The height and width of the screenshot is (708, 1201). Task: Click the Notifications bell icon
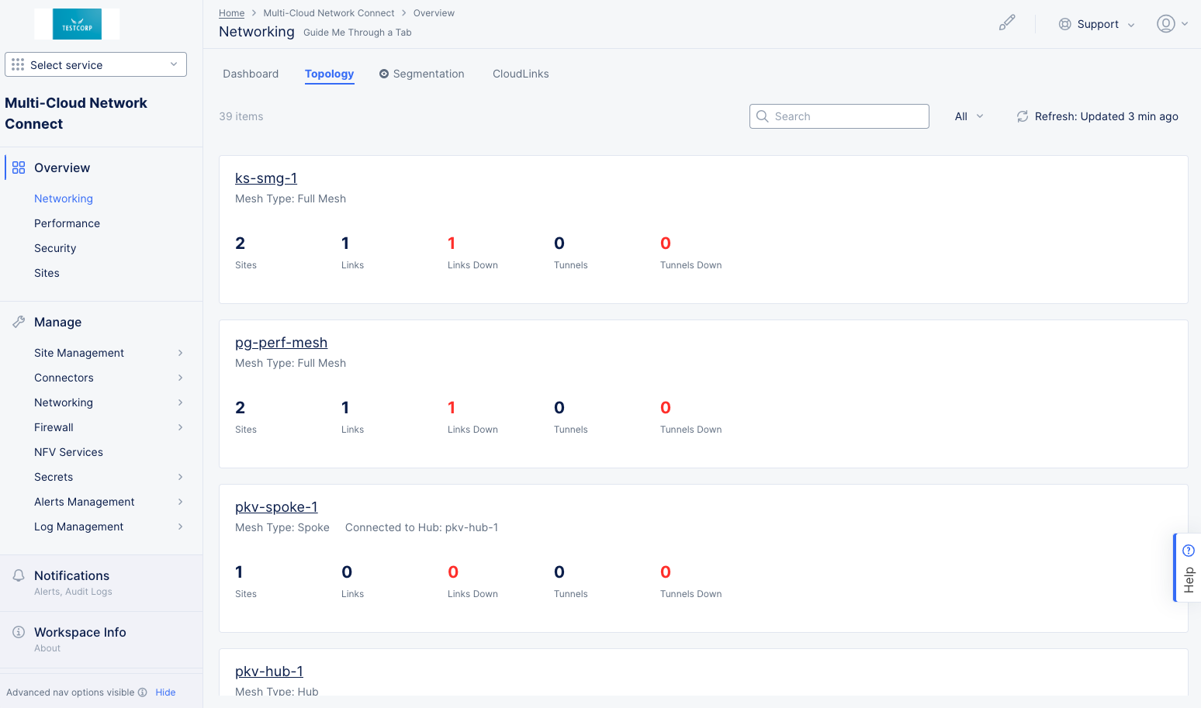19,575
